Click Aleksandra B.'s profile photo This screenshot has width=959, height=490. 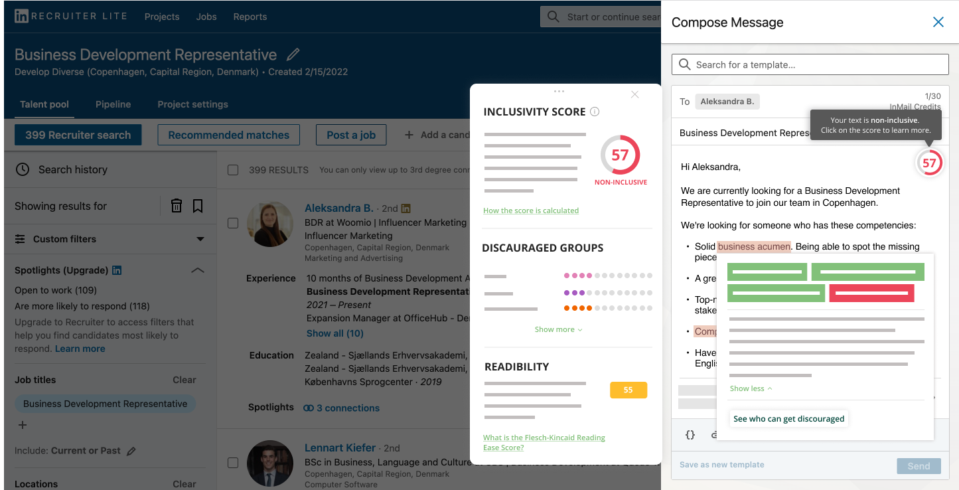click(270, 224)
